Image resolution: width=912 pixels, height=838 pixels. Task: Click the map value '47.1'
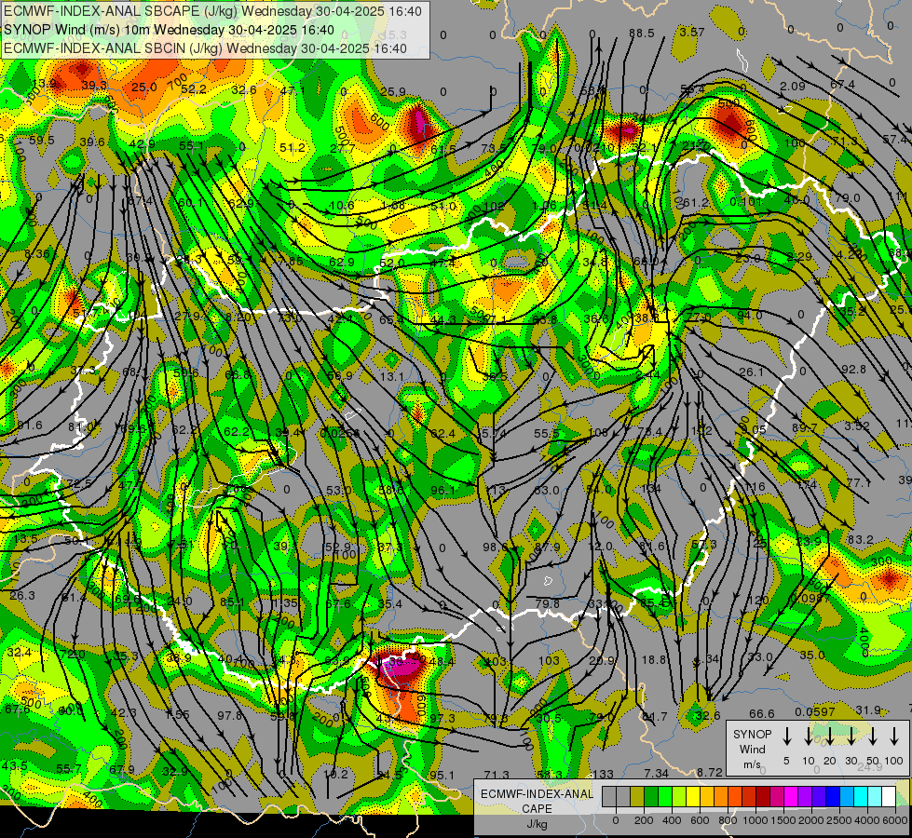point(292,90)
